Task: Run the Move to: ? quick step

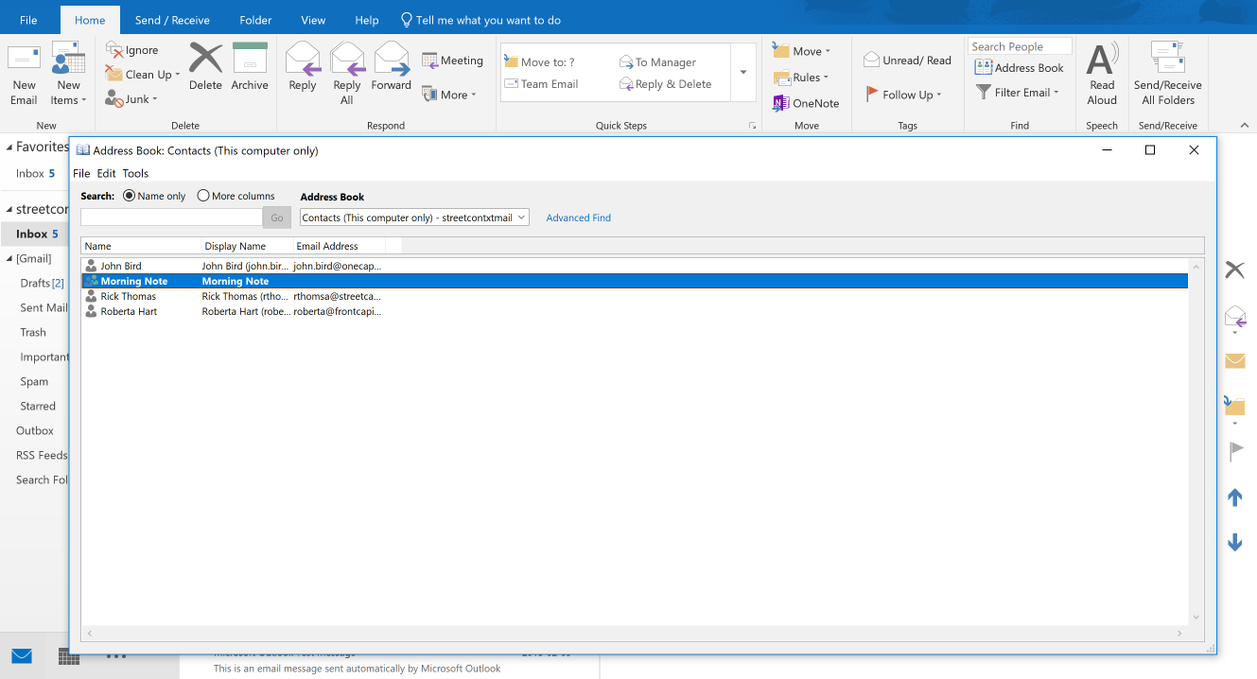Action: (540, 62)
